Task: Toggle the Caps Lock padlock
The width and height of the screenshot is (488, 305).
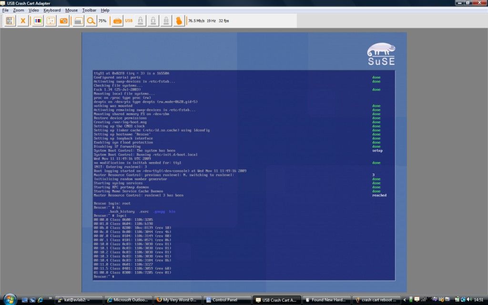Action: pyautogui.click(x=140, y=20)
